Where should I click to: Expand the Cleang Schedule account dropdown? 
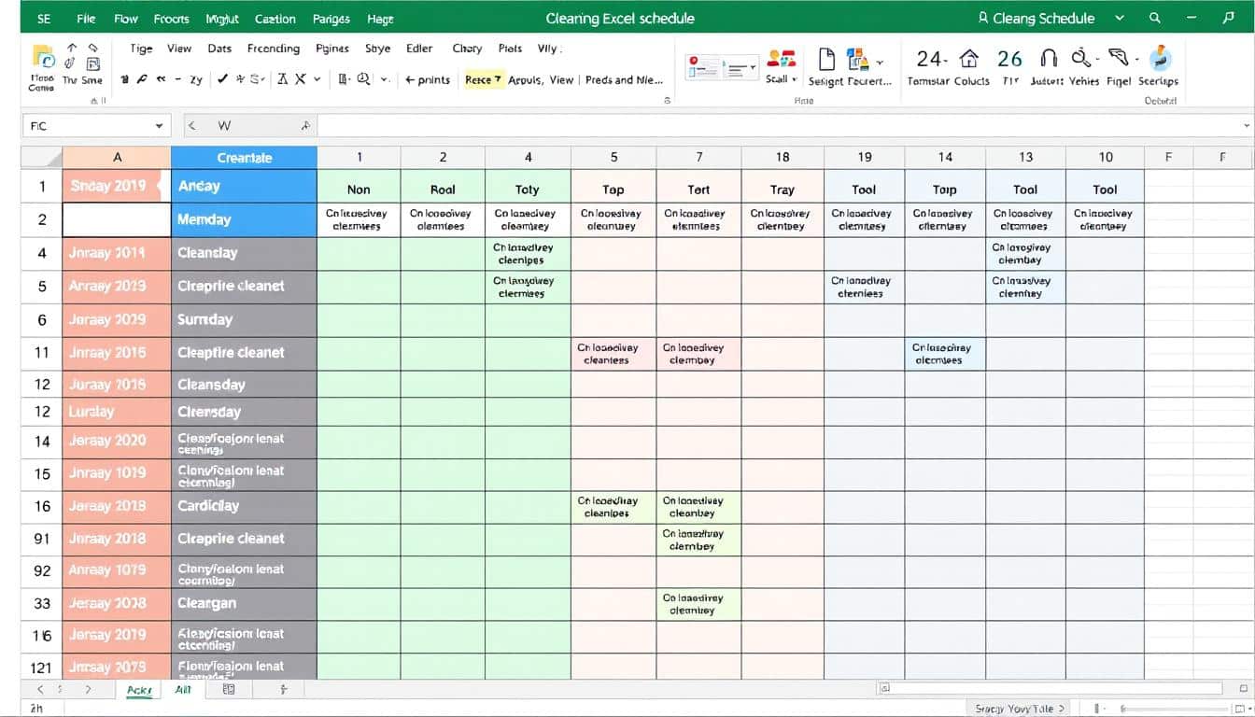point(1119,18)
